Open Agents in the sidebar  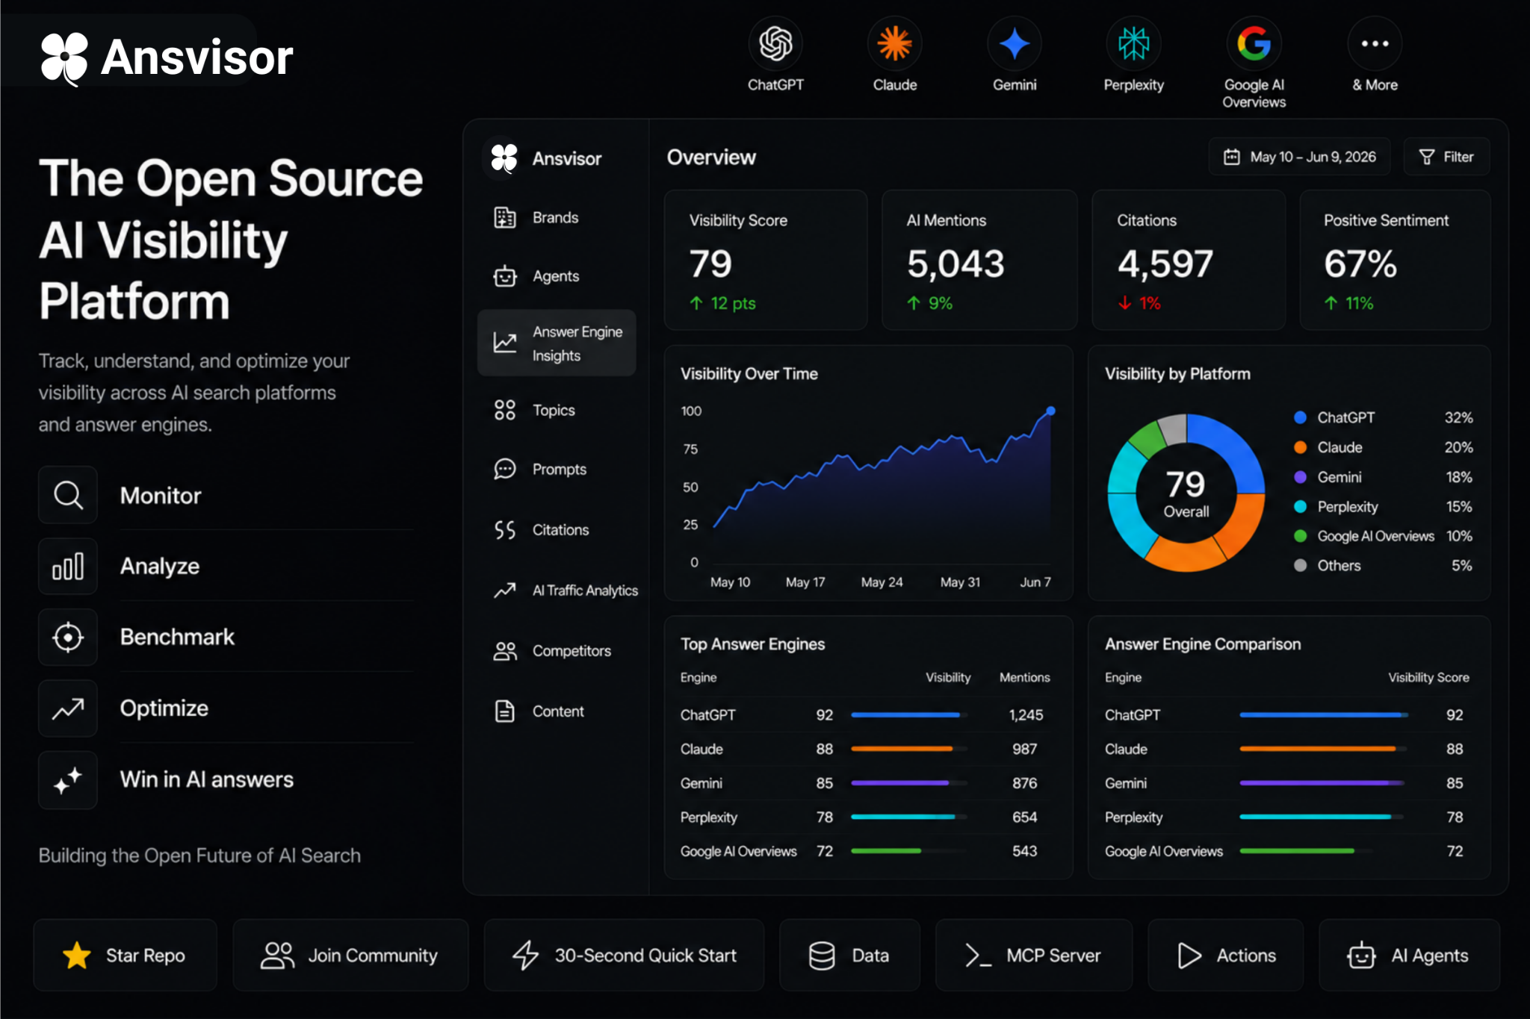(557, 276)
